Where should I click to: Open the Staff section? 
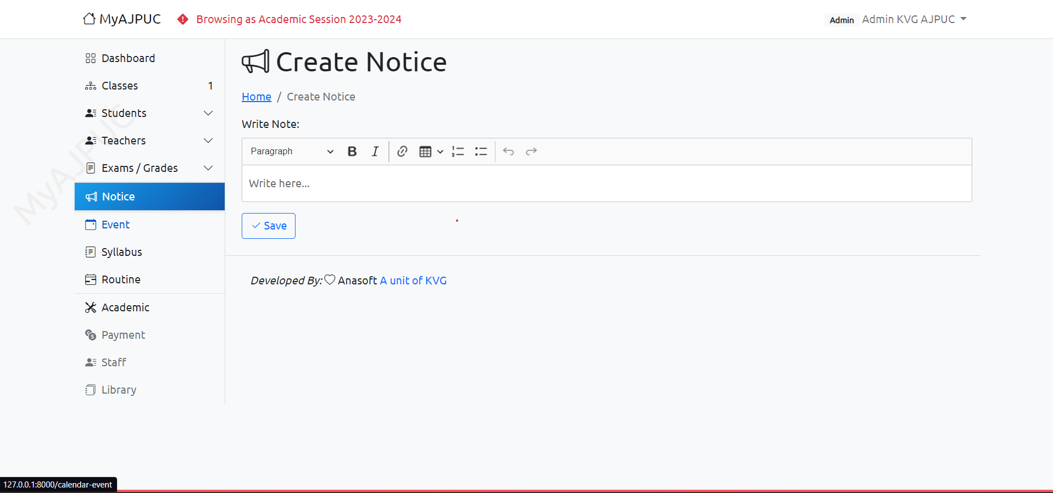pos(149,362)
